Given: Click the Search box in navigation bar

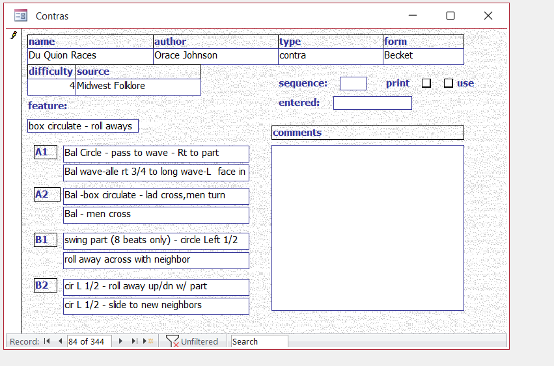Looking at the screenshot, I should (x=259, y=341).
